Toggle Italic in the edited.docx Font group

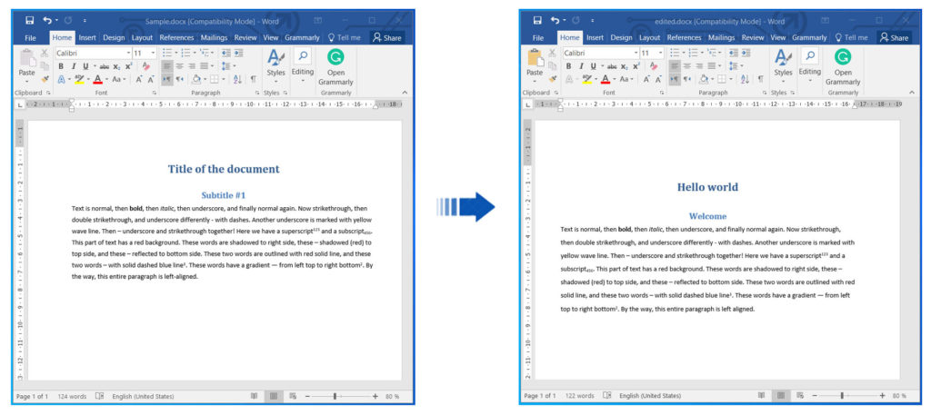(x=580, y=66)
